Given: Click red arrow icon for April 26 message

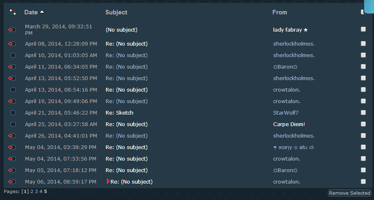Looking at the screenshot, I should pyautogui.click(x=12, y=136).
